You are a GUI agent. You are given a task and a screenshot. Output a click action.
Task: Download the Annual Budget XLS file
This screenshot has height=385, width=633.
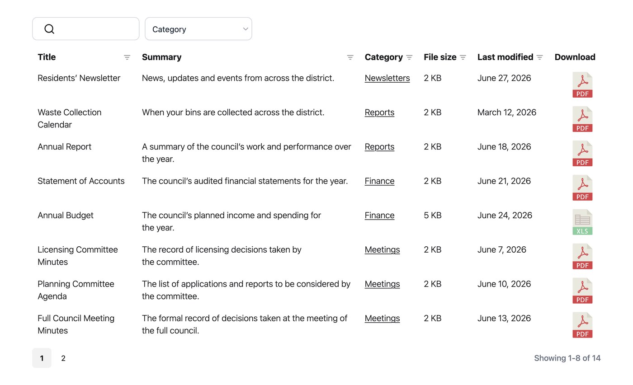(x=582, y=222)
